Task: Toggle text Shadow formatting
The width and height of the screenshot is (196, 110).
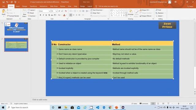Action: pyautogui.click(x=49, y=15)
